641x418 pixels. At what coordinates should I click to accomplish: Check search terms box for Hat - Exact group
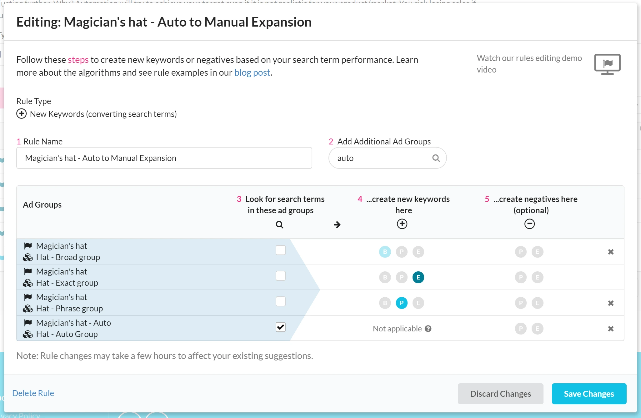280,276
